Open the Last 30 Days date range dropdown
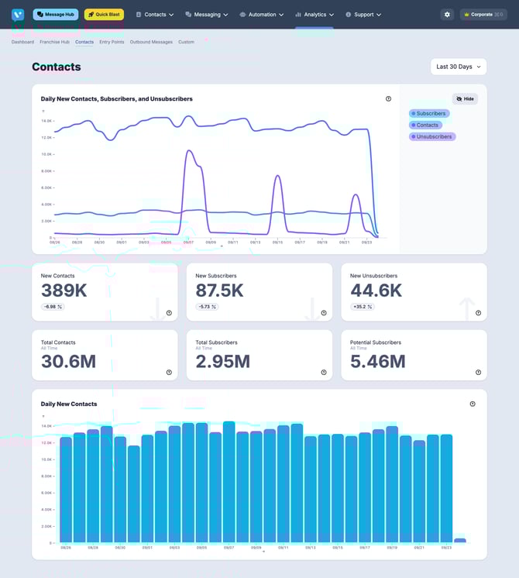This screenshot has height=578, width=519. 459,67
